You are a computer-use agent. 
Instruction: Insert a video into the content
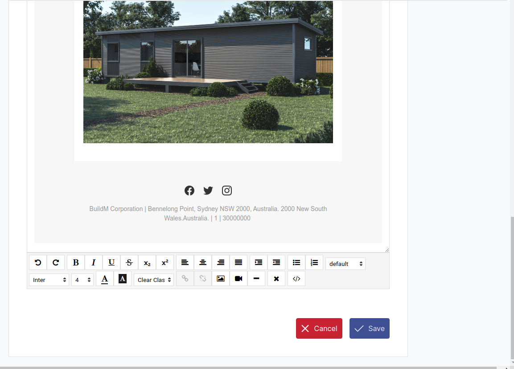click(x=238, y=278)
